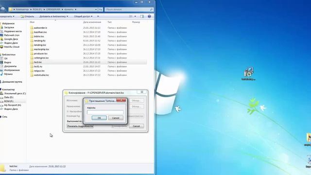Click ROM (F:) in the address breadcrumb
The height and width of the screenshot is (175, 311).
37,9
